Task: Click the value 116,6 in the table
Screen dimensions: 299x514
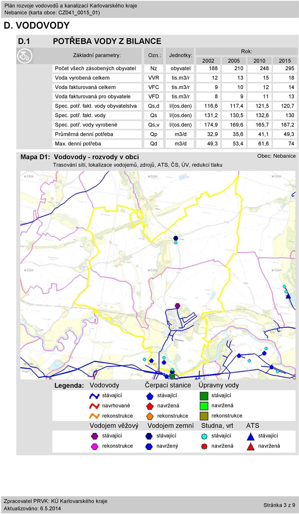Action: (211, 106)
